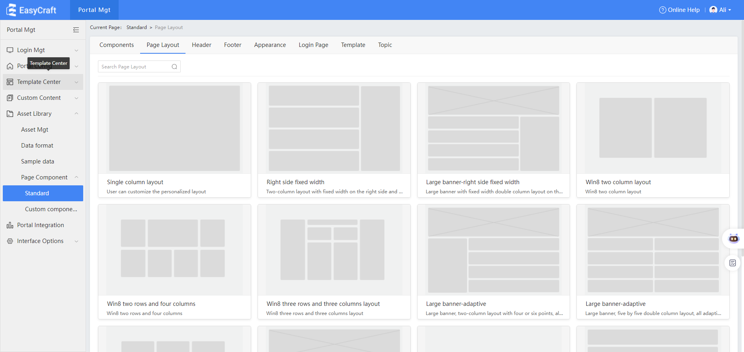Choose the Win8 two column layout card
Image resolution: width=744 pixels, height=352 pixels.
tap(653, 140)
